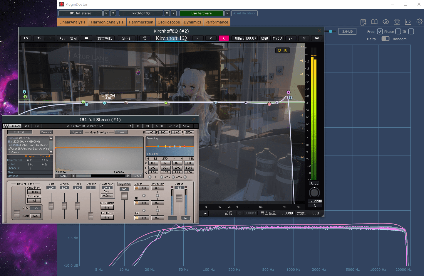The image size is (424, 276).
Task: Toggle Delta/Random switch
Action: coord(386,39)
